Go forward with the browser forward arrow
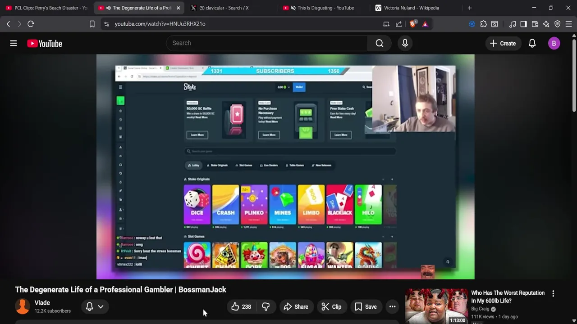577x324 pixels. click(19, 24)
